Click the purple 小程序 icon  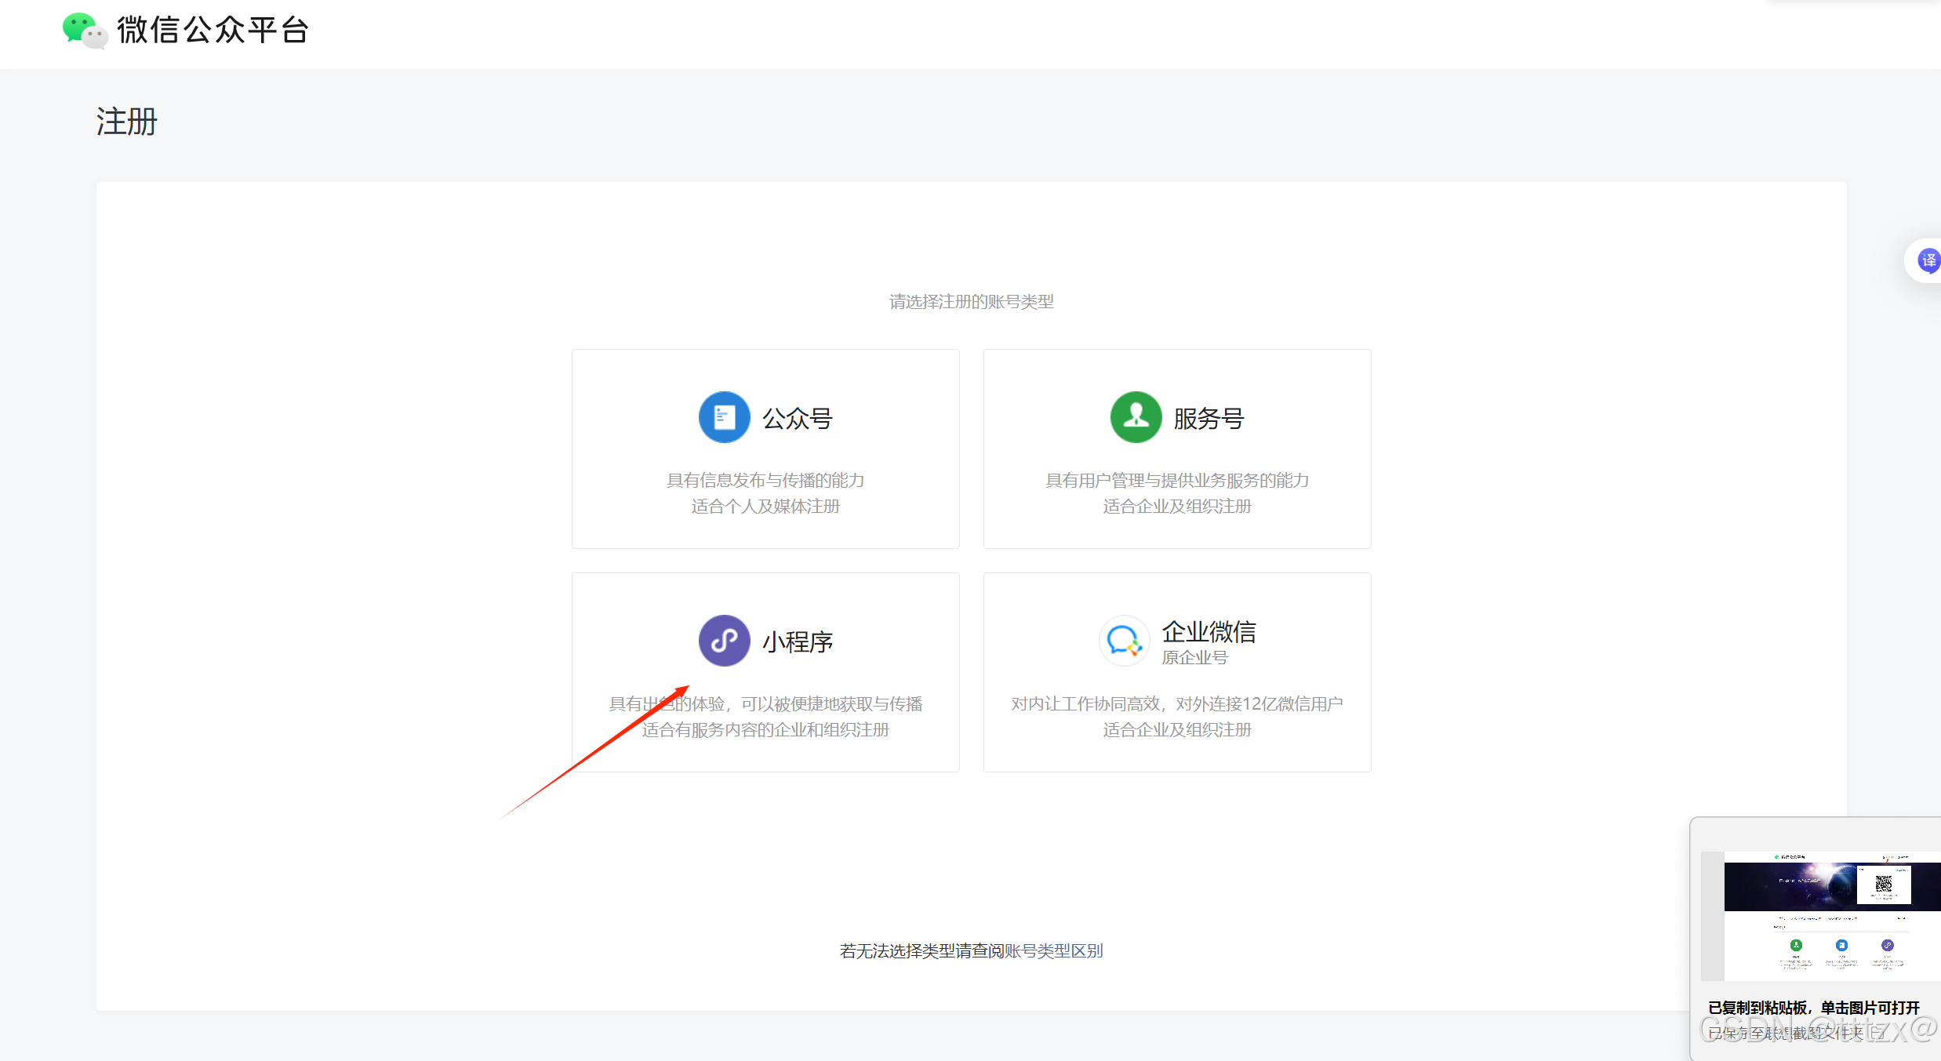click(x=724, y=641)
